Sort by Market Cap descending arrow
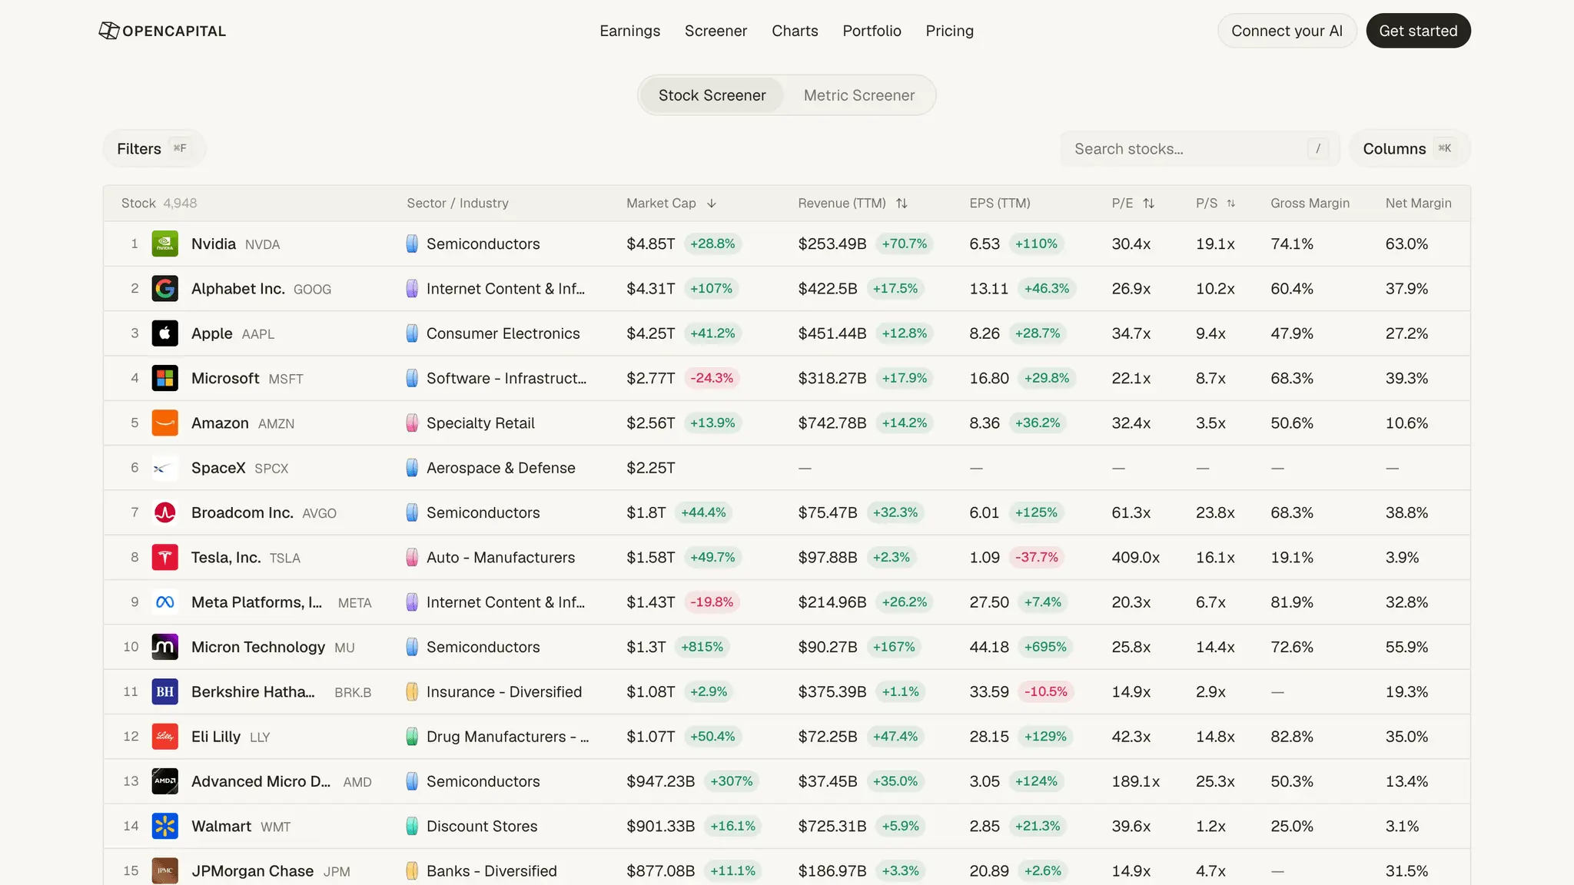 click(712, 204)
